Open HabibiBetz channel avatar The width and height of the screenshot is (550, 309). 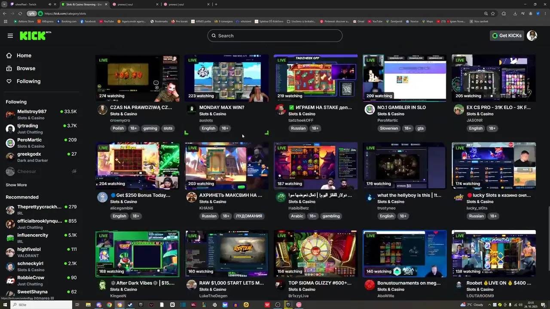click(x=281, y=197)
